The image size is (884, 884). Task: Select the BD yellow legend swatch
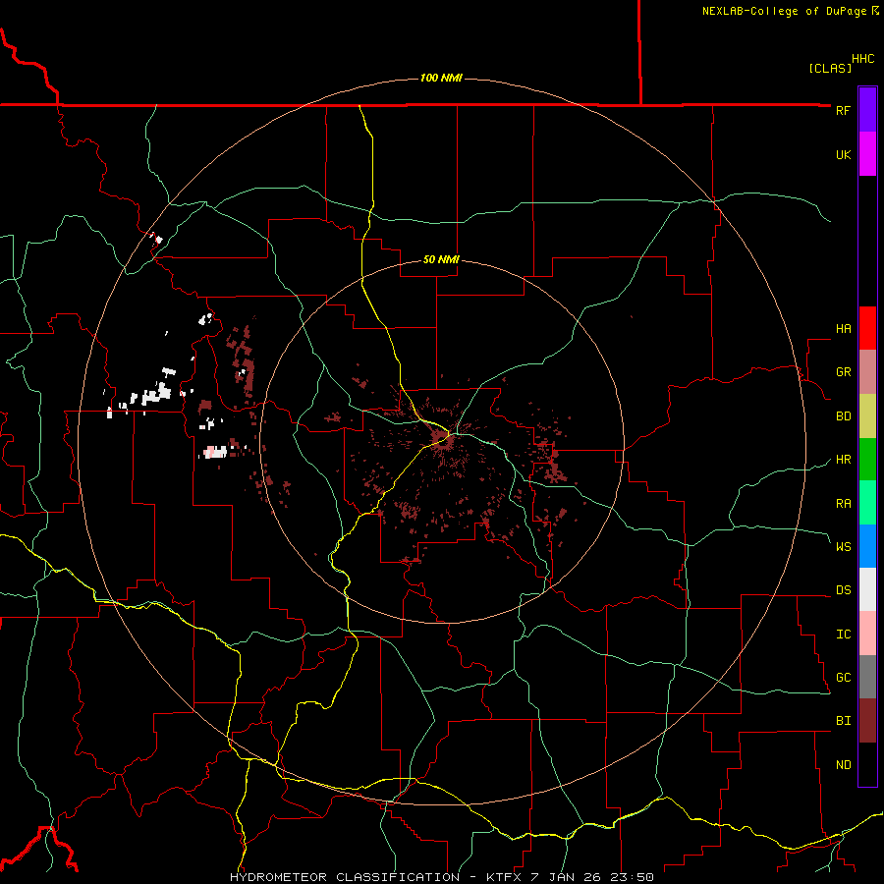[x=867, y=415]
